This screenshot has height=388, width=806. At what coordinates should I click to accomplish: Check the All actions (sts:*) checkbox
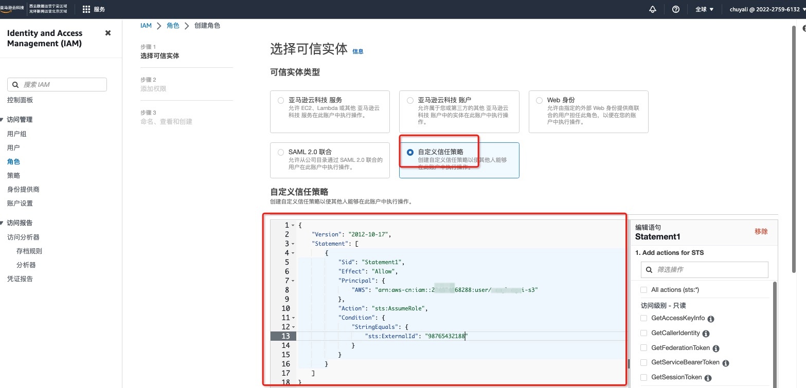point(643,290)
